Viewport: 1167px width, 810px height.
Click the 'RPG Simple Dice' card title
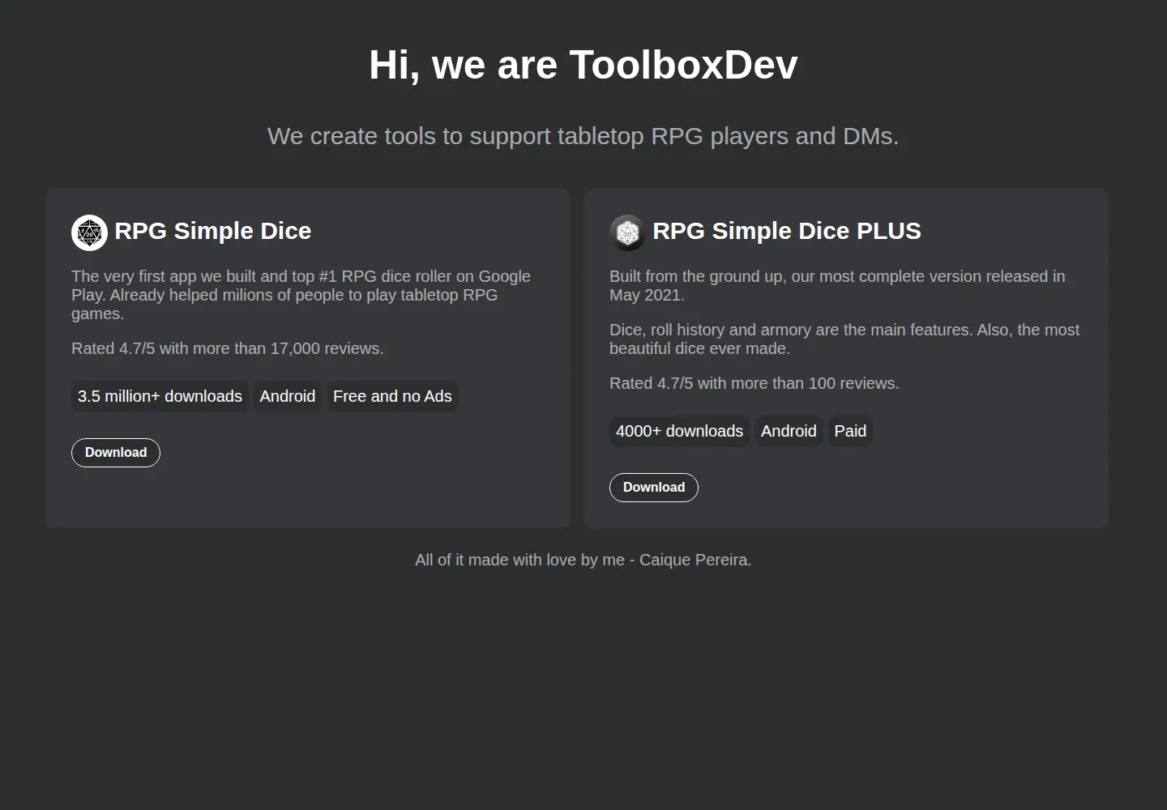[213, 231]
